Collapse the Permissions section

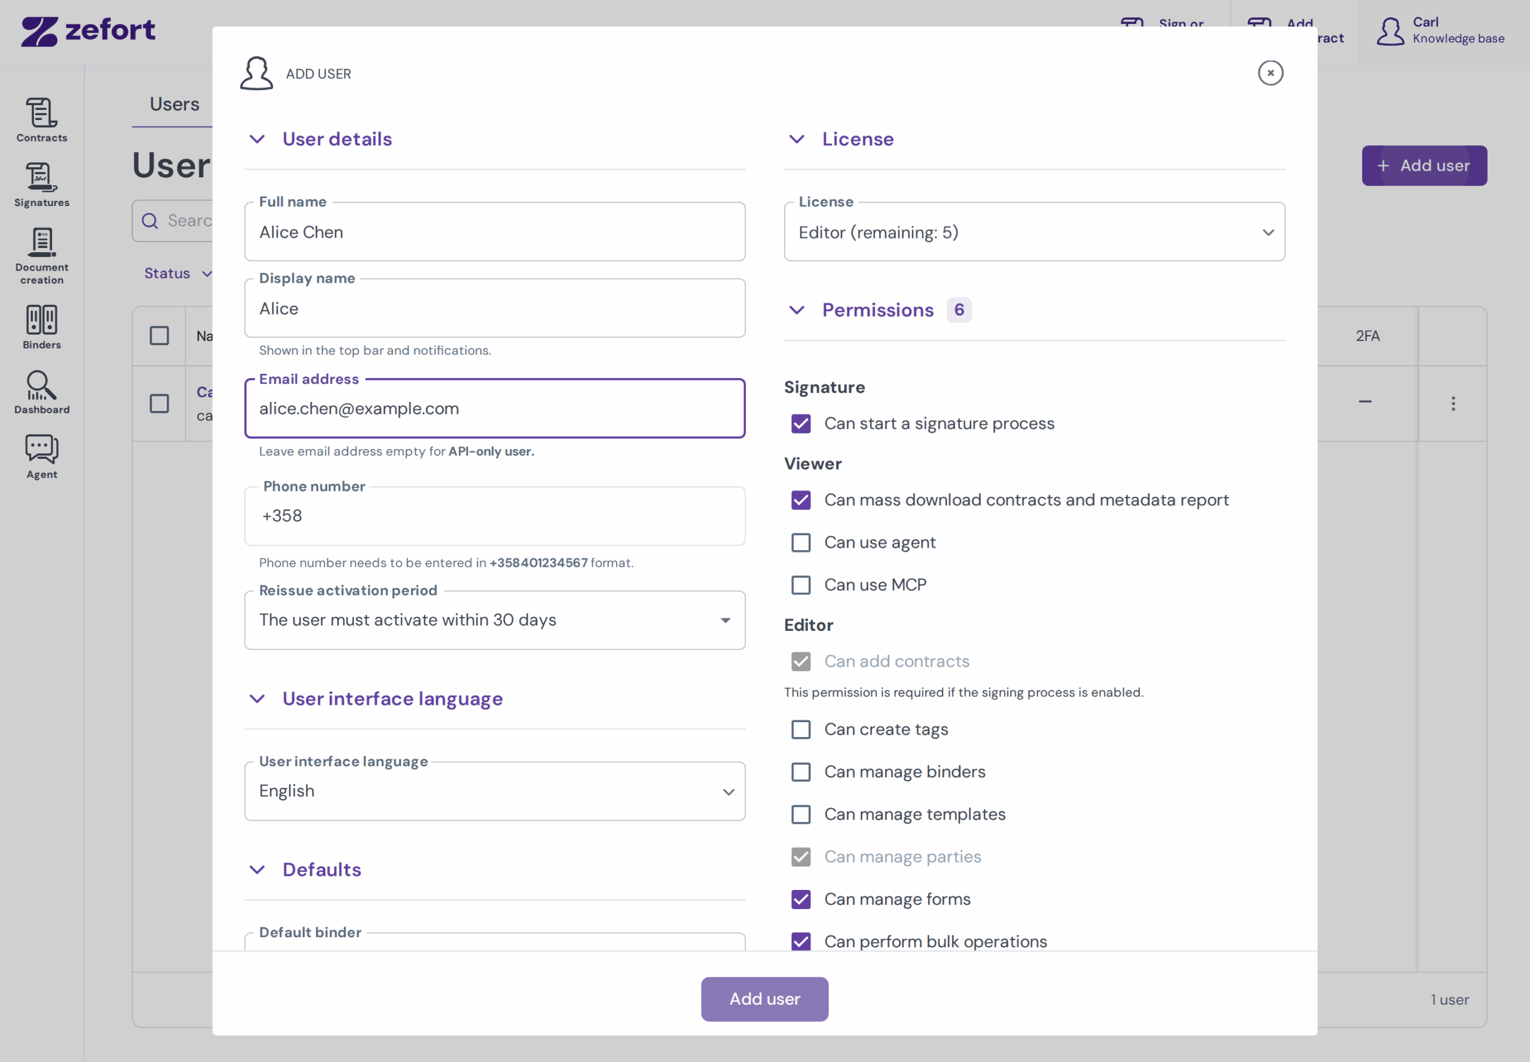coord(796,310)
